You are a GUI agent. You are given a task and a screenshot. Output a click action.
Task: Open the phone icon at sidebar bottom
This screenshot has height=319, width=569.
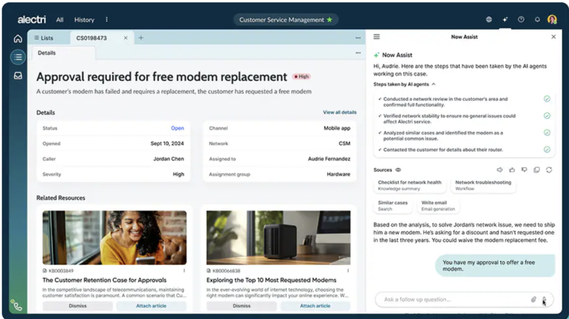point(17,306)
